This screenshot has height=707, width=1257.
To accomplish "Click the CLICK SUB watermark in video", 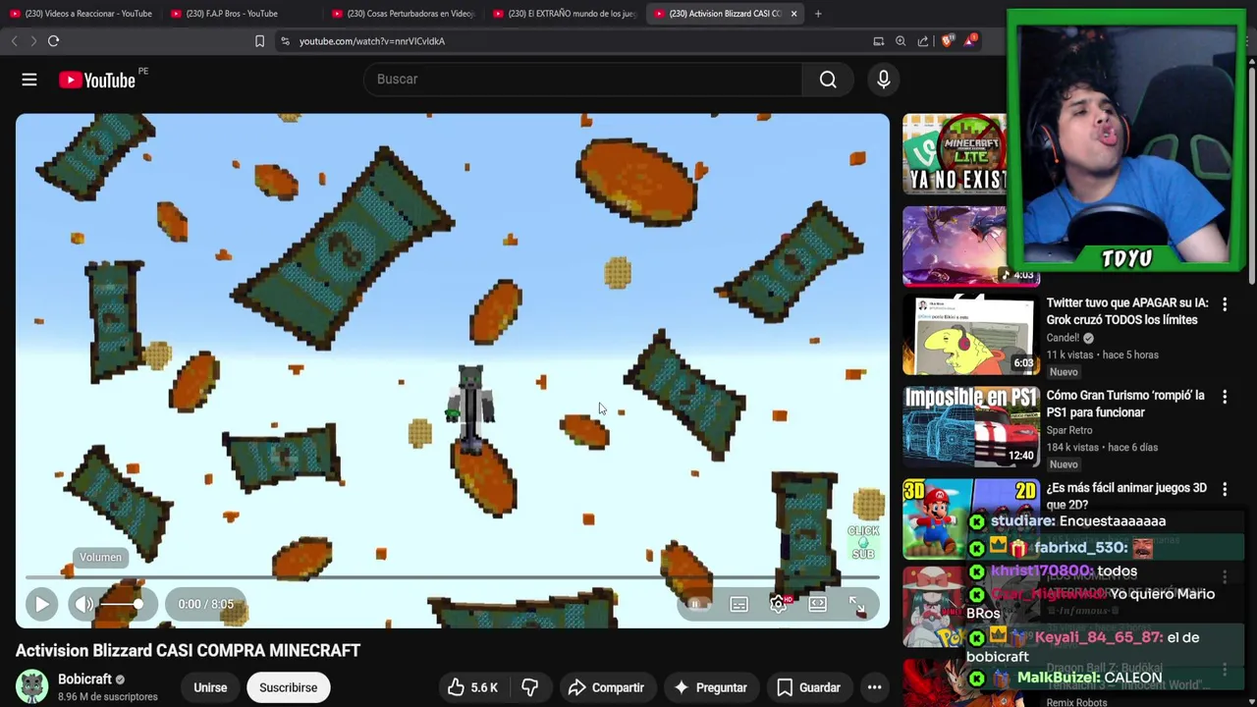I will (863, 541).
